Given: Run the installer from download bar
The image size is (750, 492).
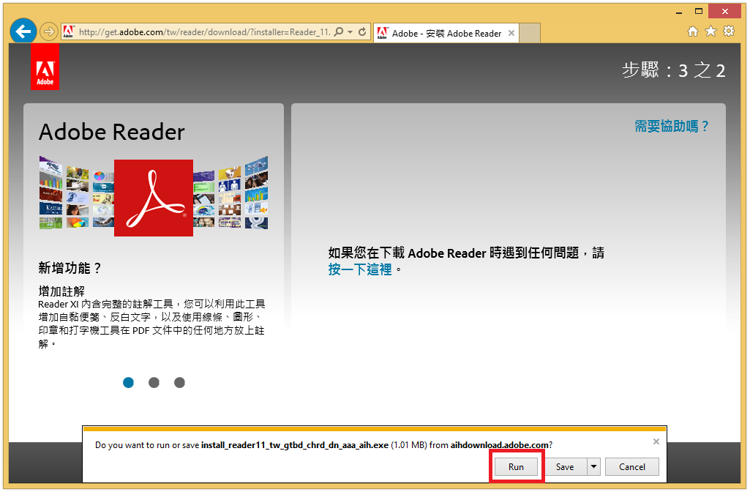Looking at the screenshot, I should (516, 466).
